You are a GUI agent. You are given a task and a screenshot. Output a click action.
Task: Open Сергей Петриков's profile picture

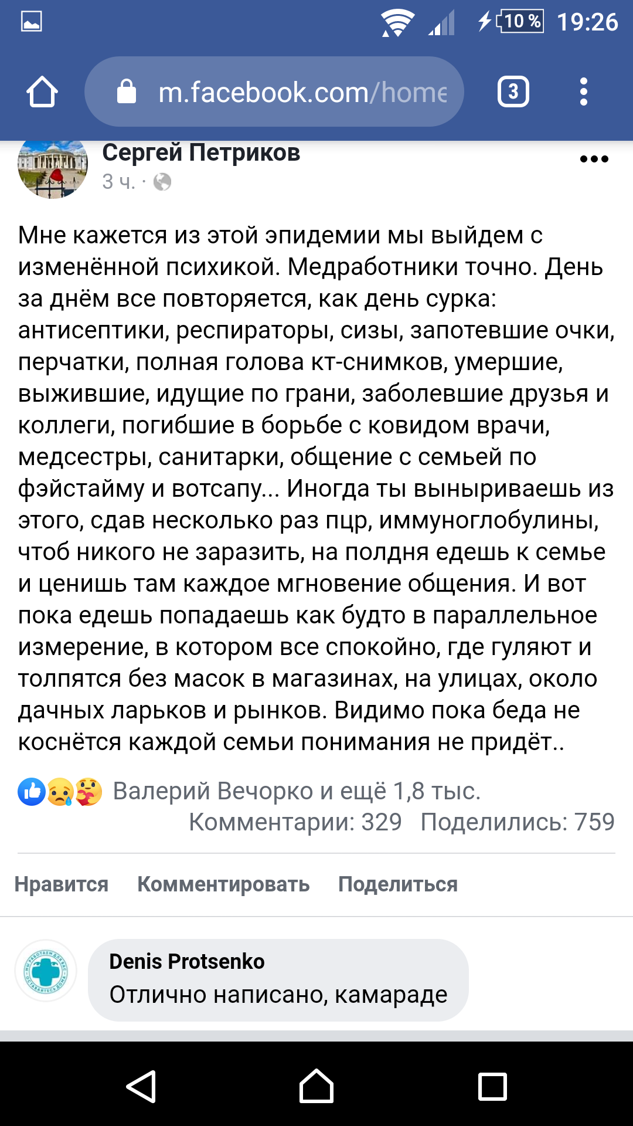[x=53, y=167]
